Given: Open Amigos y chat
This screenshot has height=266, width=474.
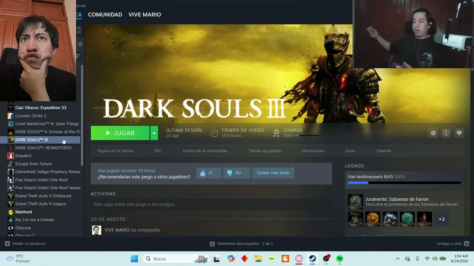Looking at the screenshot, I should pyautogui.click(x=453, y=244).
